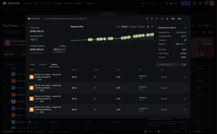
Task: Click the +$993.01 PNL value
Action: (x=142, y=76)
